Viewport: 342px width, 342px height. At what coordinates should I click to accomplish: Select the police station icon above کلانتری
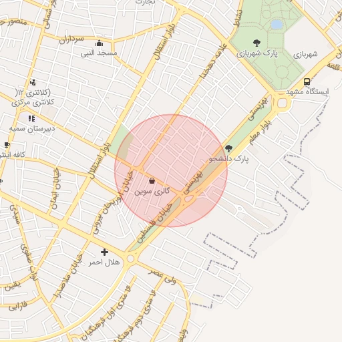33,82
